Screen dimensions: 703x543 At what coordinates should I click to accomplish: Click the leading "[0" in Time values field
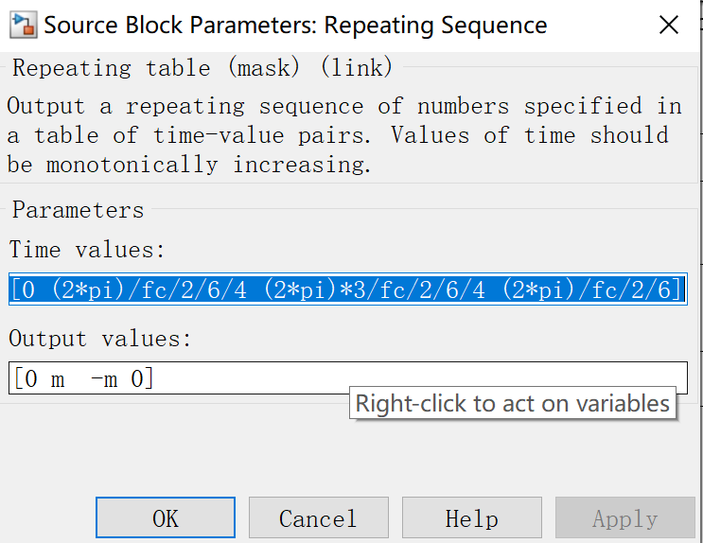click(x=23, y=289)
